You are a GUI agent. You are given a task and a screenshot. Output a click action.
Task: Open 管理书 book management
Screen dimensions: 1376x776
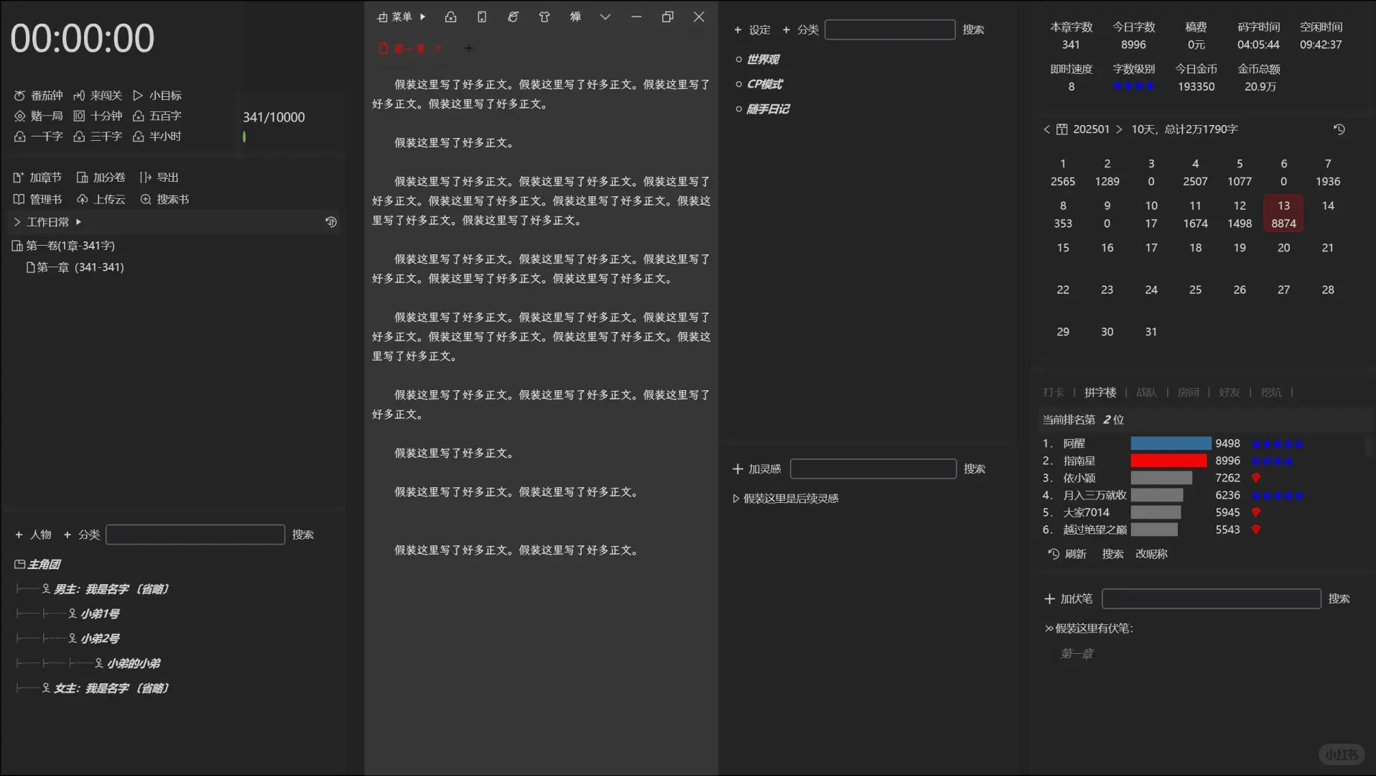point(37,199)
